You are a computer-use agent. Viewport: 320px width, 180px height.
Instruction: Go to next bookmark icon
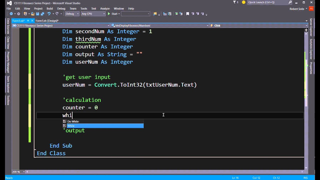pos(197,14)
